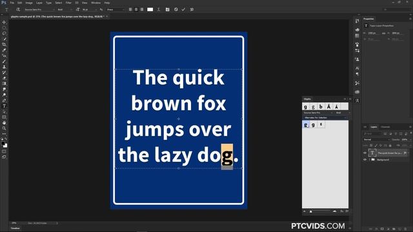Align text left in options bar
Screen dimensions: 413x232
[x=130, y=10]
